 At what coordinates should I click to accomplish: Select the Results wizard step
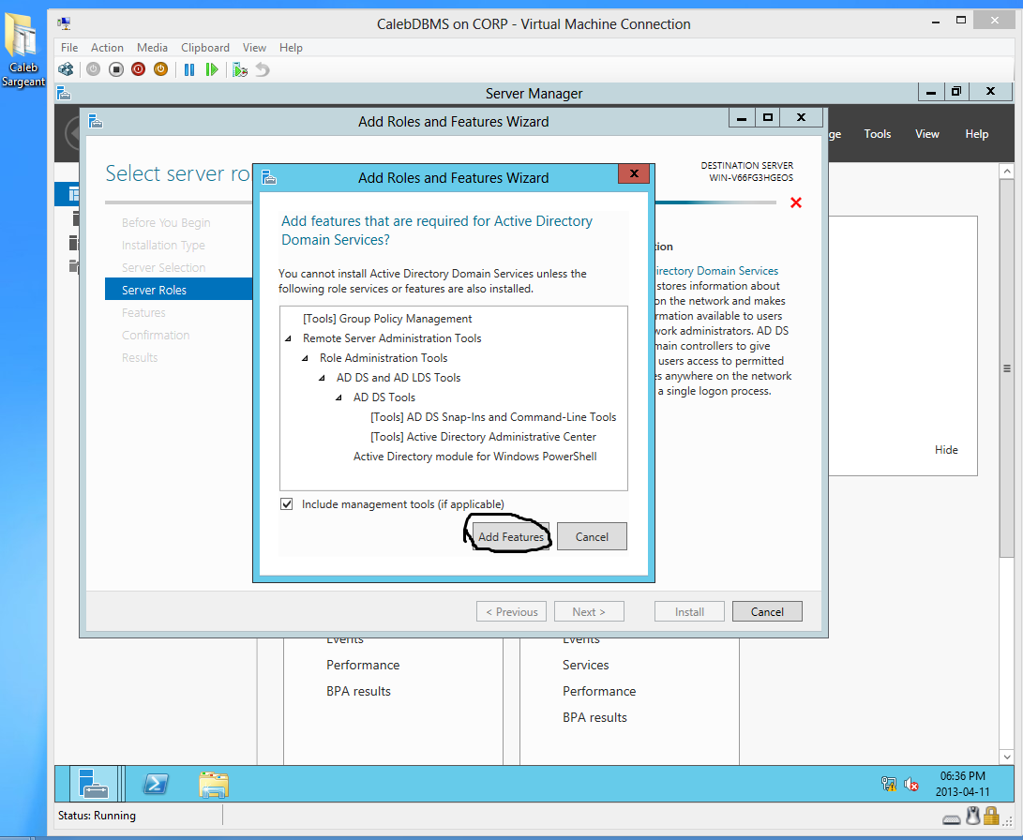click(140, 357)
